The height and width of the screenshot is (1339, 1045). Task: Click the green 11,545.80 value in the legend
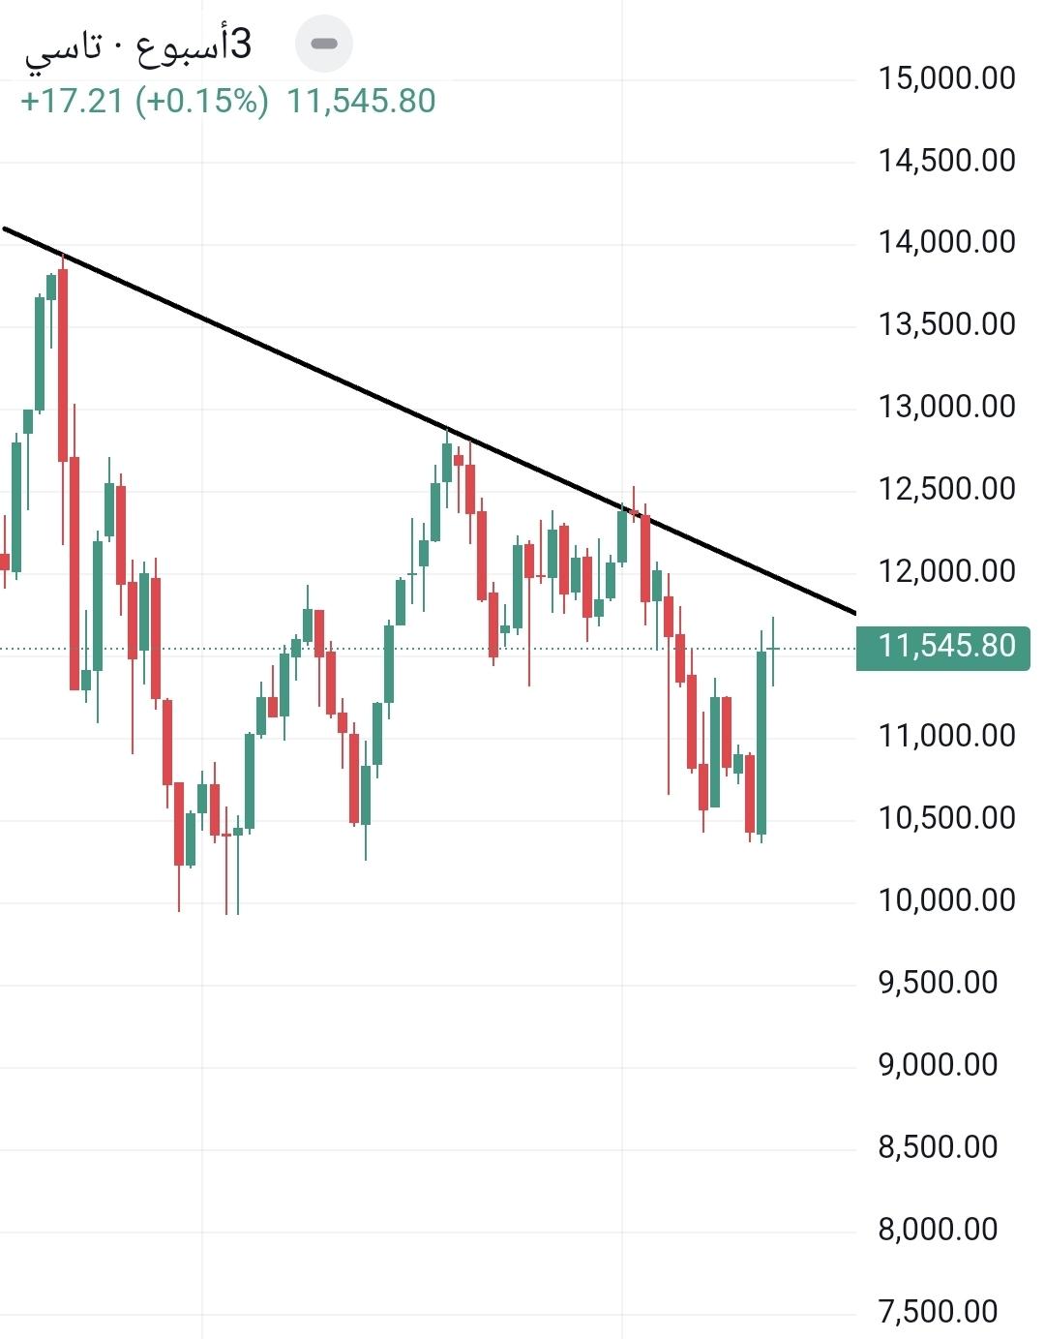(x=361, y=101)
